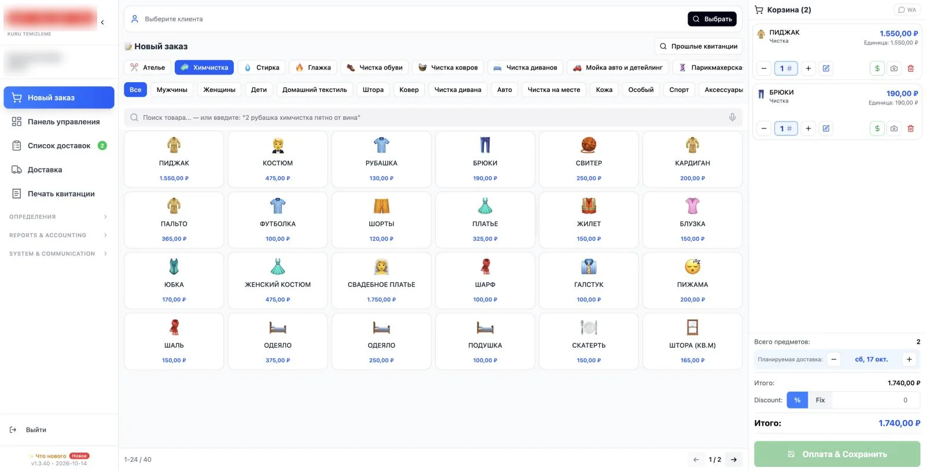926x471 pixels.
Task: Open the camera for the ПИДЖАК cart item
Action: pyautogui.click(x=894, y=68)
